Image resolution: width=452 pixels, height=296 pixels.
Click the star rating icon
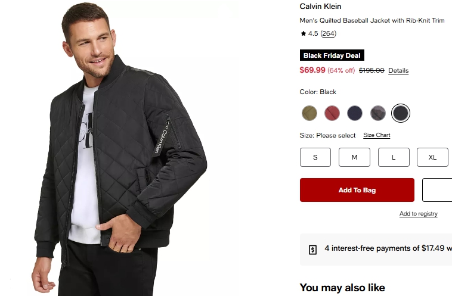[x=303, y=33]
